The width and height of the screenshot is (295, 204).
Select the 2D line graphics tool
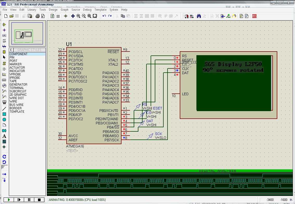[4, 109]
